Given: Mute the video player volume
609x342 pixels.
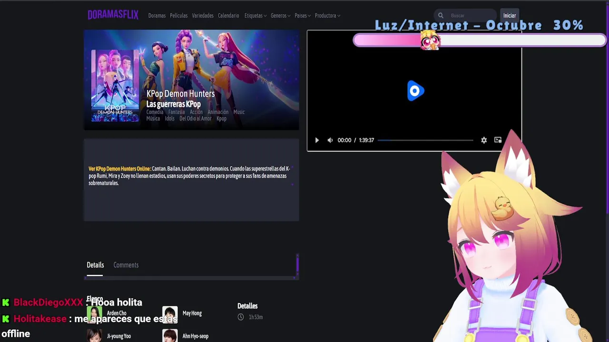Looking at the screenshot, I should tap(330, 140).
